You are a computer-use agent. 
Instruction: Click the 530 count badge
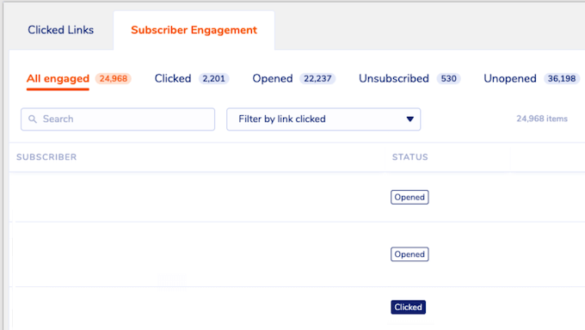coord(448,79)
